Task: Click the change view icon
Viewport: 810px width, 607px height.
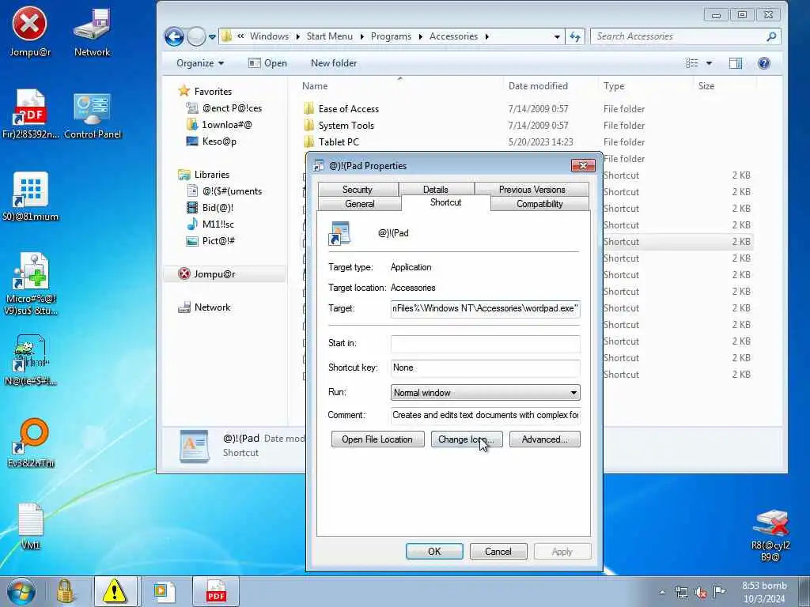Action: [691, 63]
